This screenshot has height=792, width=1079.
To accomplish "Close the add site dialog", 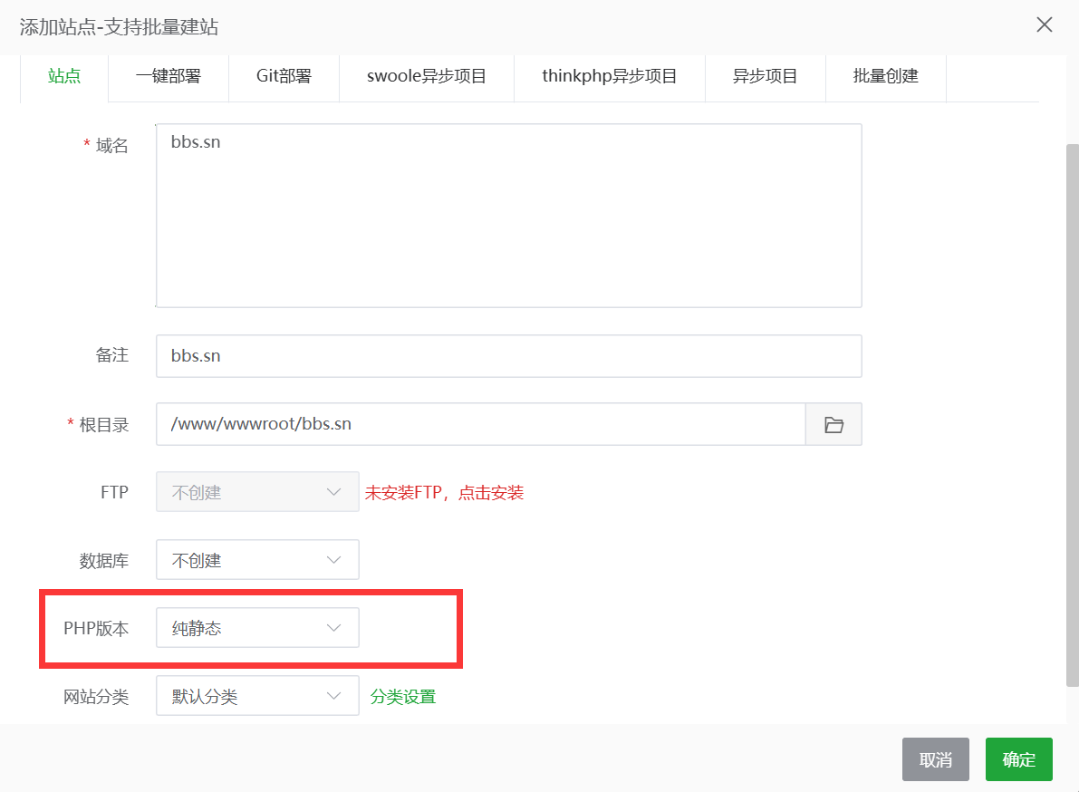I will pos(1044,25).
